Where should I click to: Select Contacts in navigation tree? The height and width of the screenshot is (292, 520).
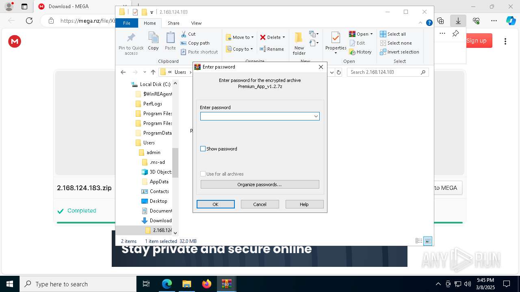(155, 191)
